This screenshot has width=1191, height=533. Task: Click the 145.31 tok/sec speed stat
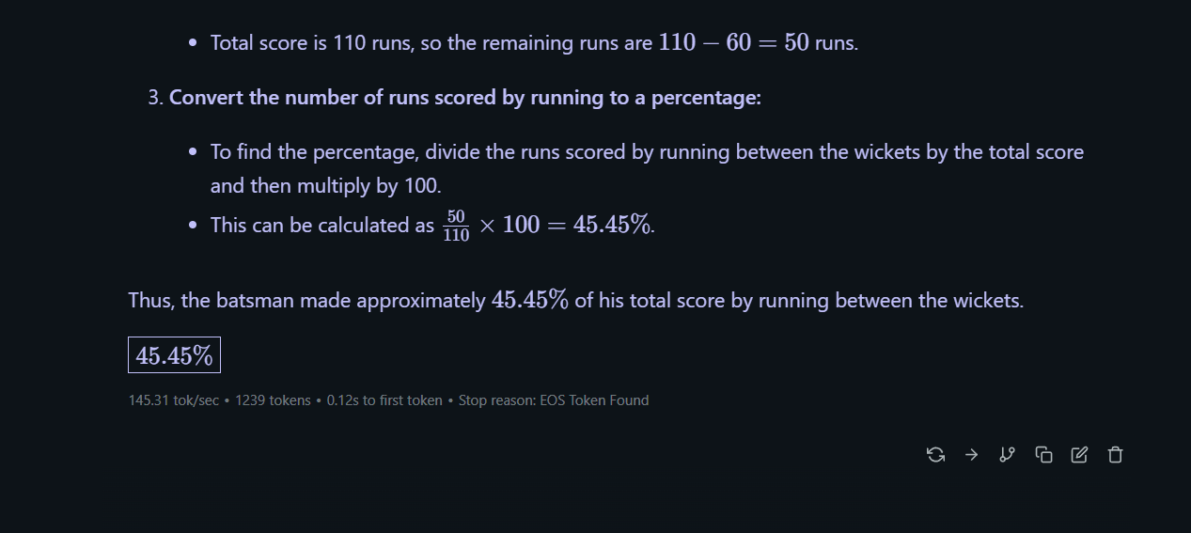[173, 400]
